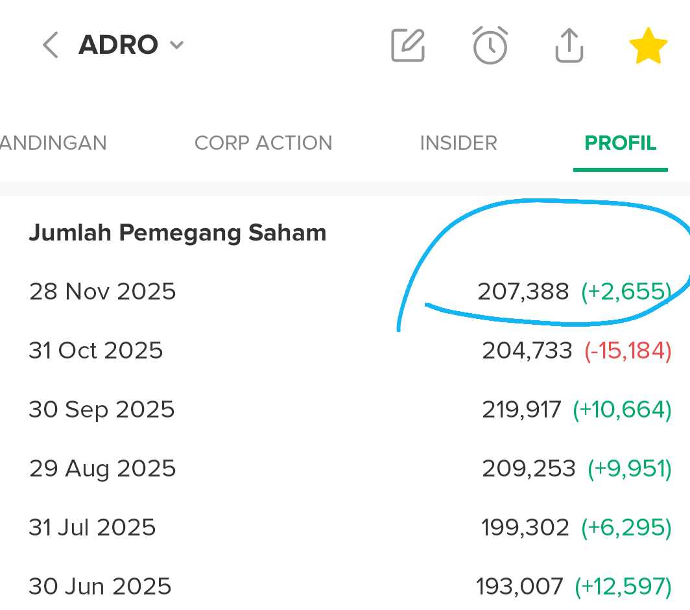This screenshot has width=690, height=610.
Task: Tap the back arrow icon
Action: click(x=50, y=45)
